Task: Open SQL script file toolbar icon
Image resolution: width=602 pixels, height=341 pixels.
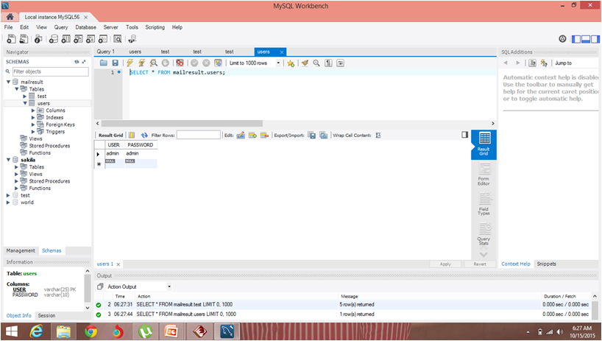Action: [x=24, y=39]
